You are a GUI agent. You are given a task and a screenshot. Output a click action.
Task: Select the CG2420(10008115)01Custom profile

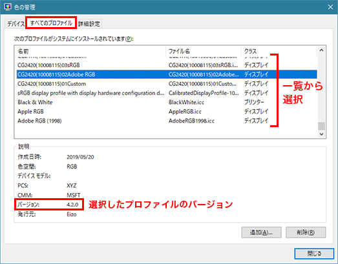[x=167, y=83]
